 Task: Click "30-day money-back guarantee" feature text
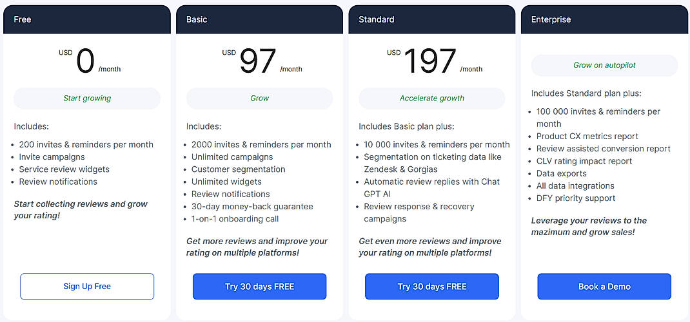pos(252,207)
